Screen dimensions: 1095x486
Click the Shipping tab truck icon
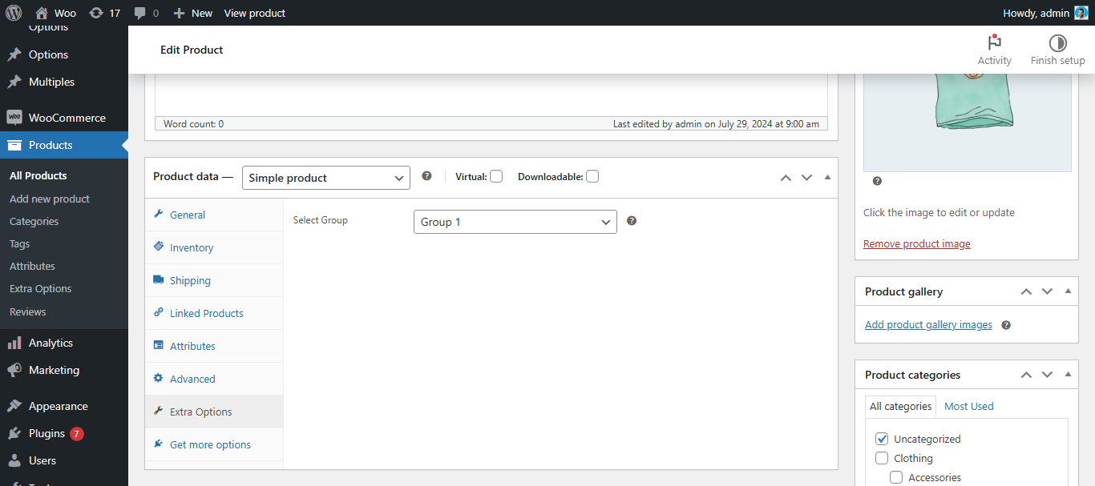159,280
